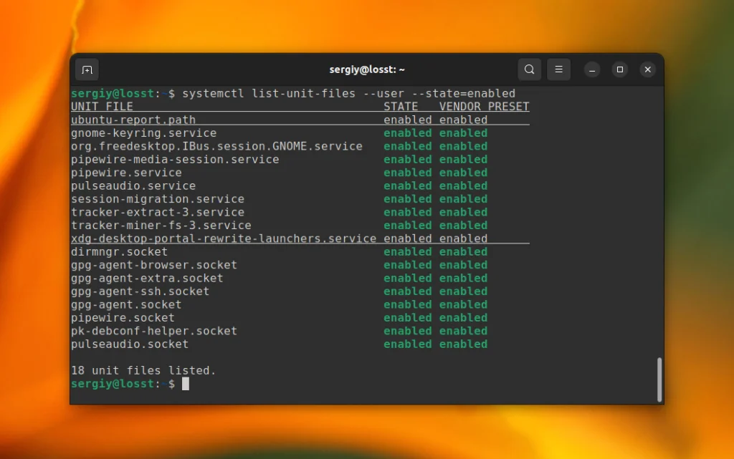Click pipewire.socket unit name

[x=123, y=317]
